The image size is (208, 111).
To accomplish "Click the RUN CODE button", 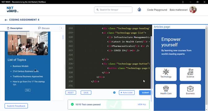I will tap(127, 92).
